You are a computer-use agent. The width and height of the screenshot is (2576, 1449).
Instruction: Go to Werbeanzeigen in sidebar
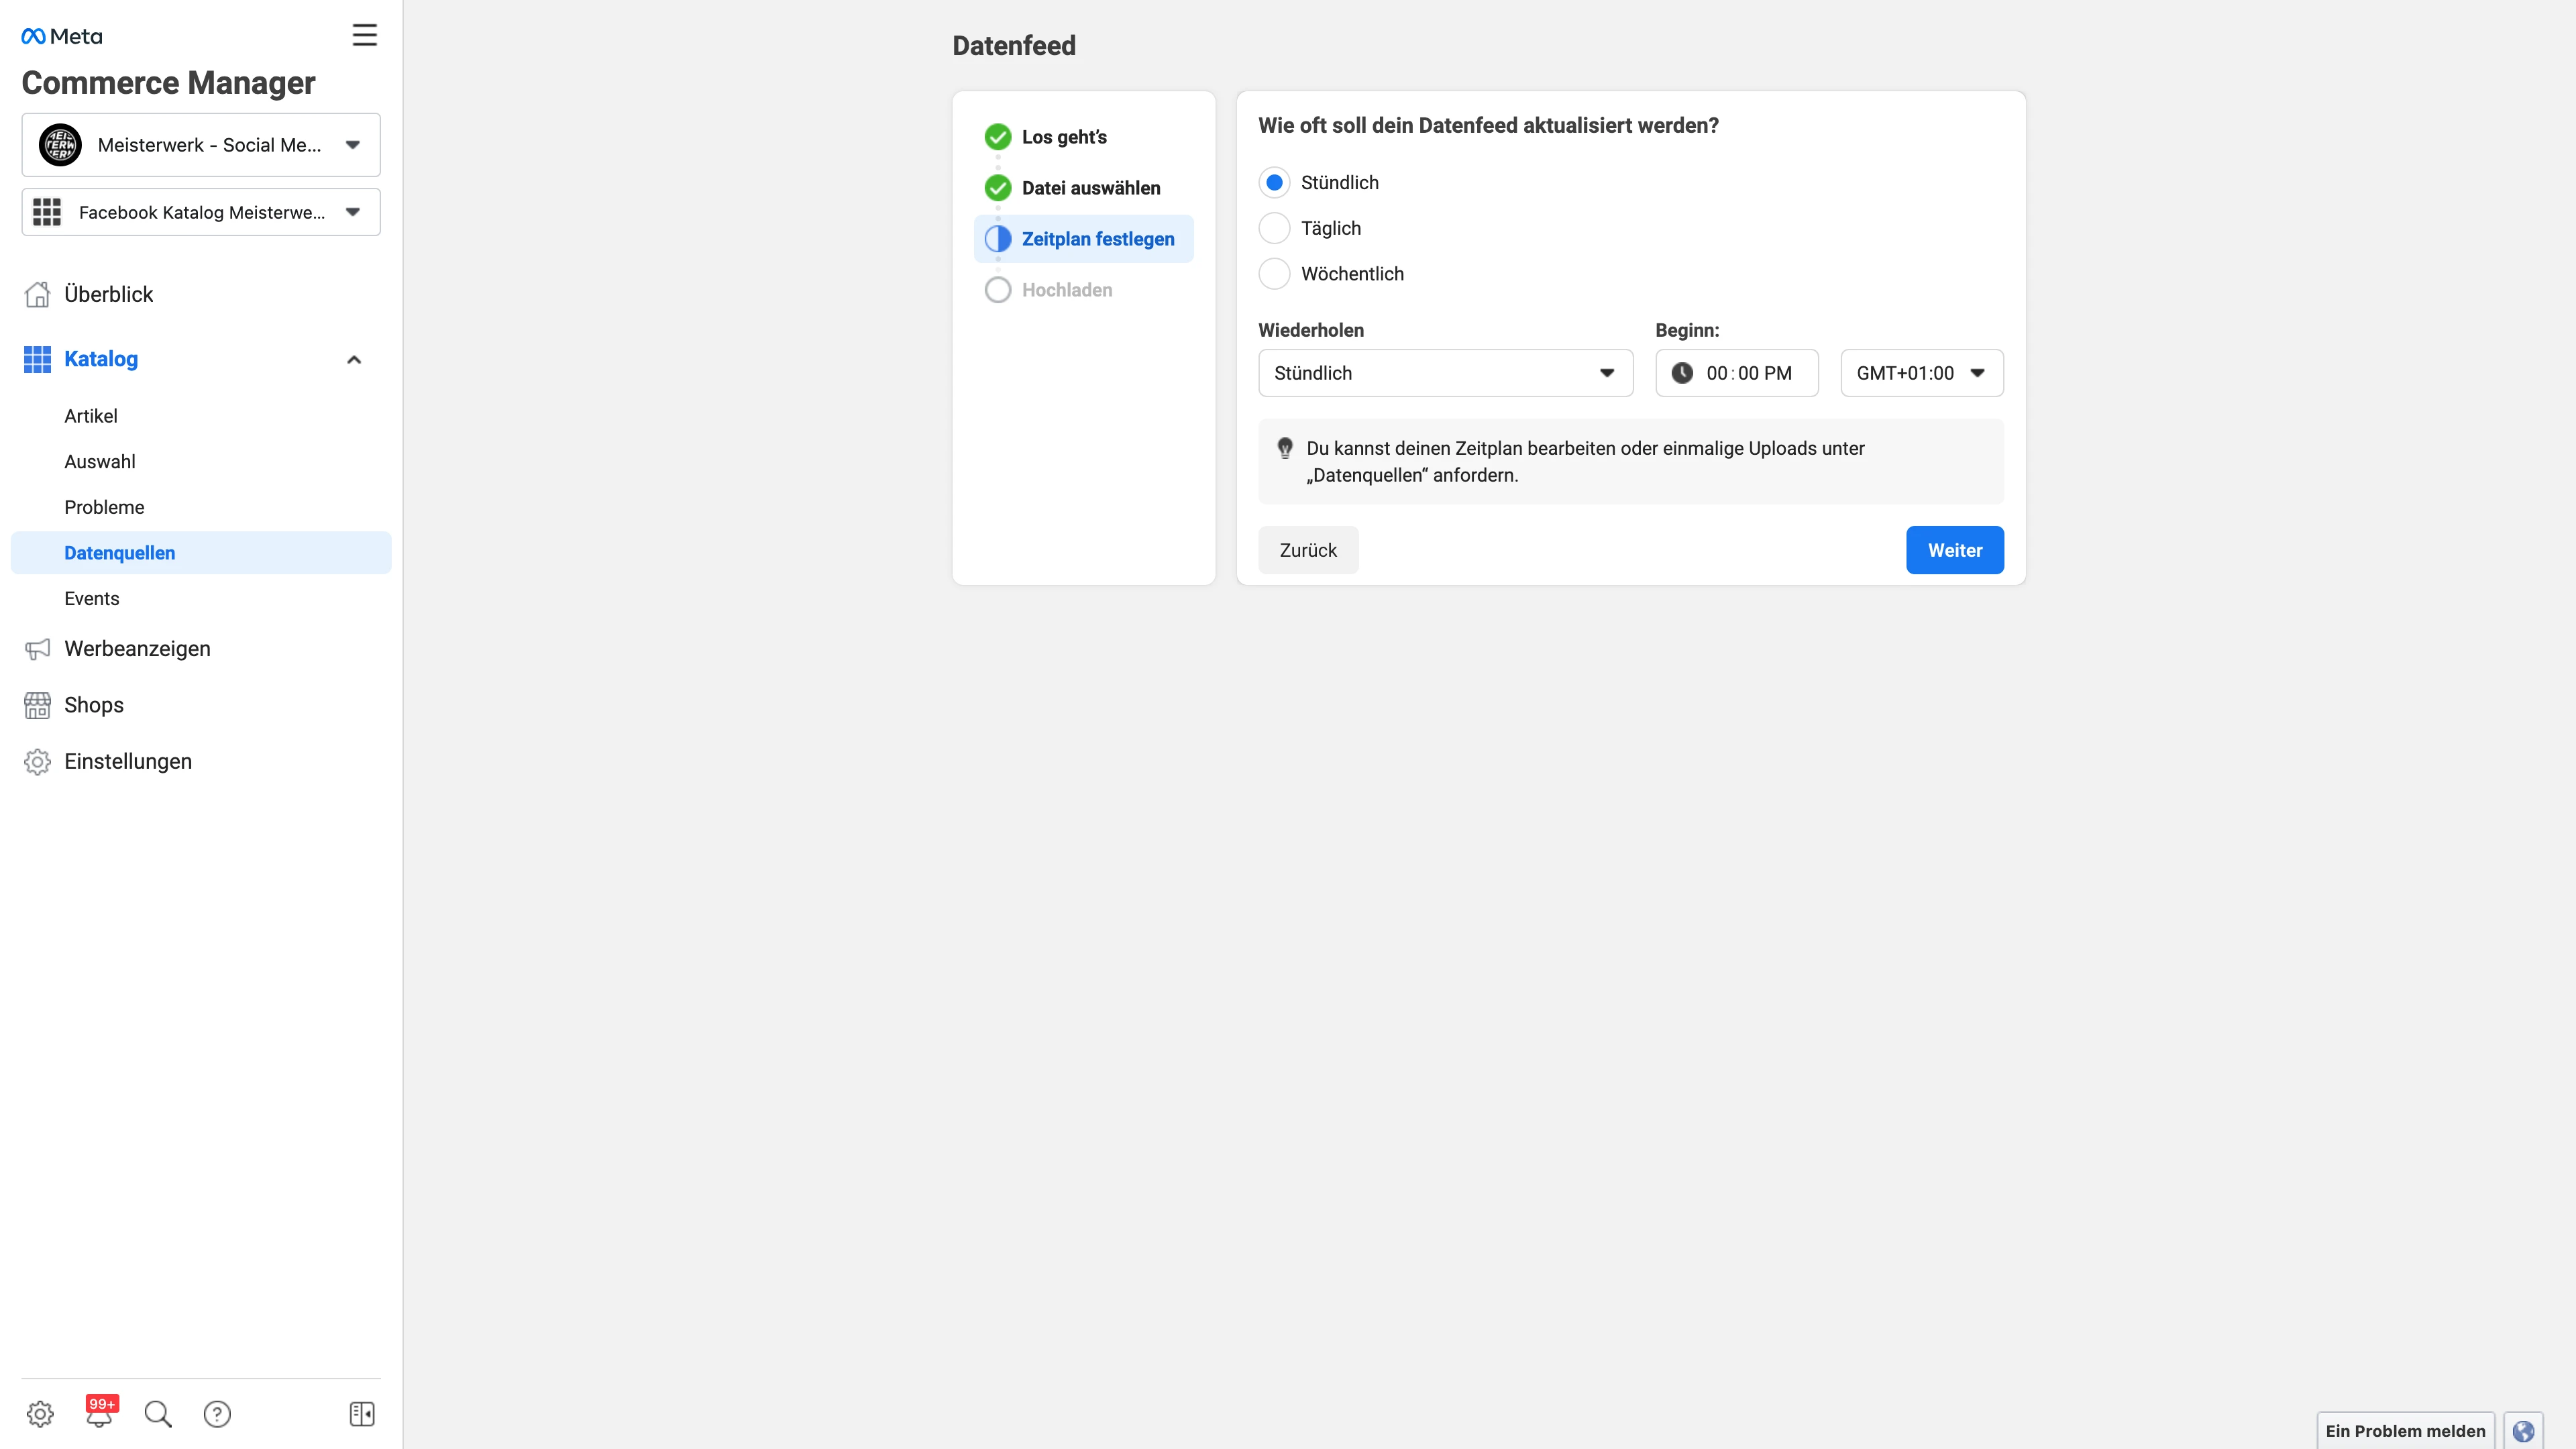137,648
